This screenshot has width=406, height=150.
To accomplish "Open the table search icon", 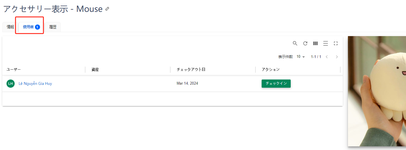I will click(x=295, y=43).
